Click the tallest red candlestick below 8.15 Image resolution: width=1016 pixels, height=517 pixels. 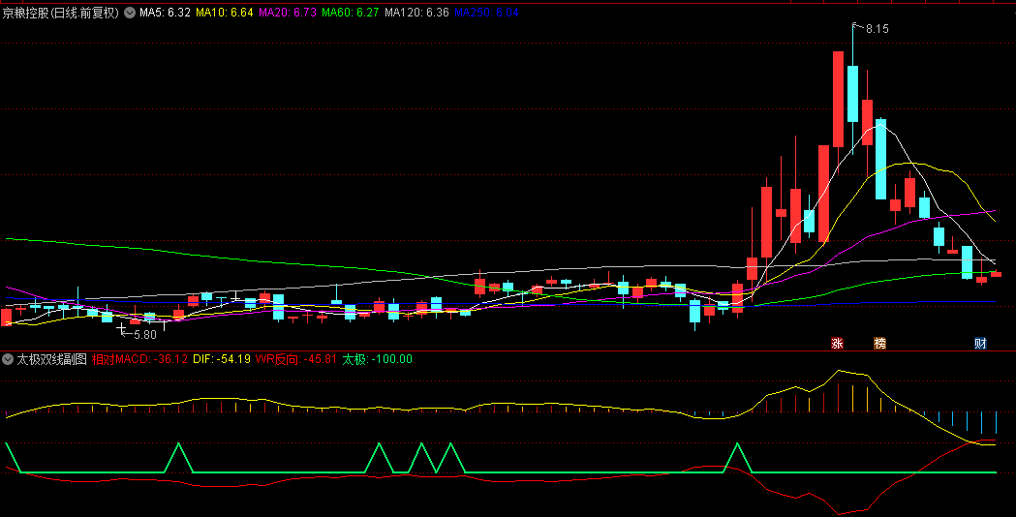click(838, 99)
